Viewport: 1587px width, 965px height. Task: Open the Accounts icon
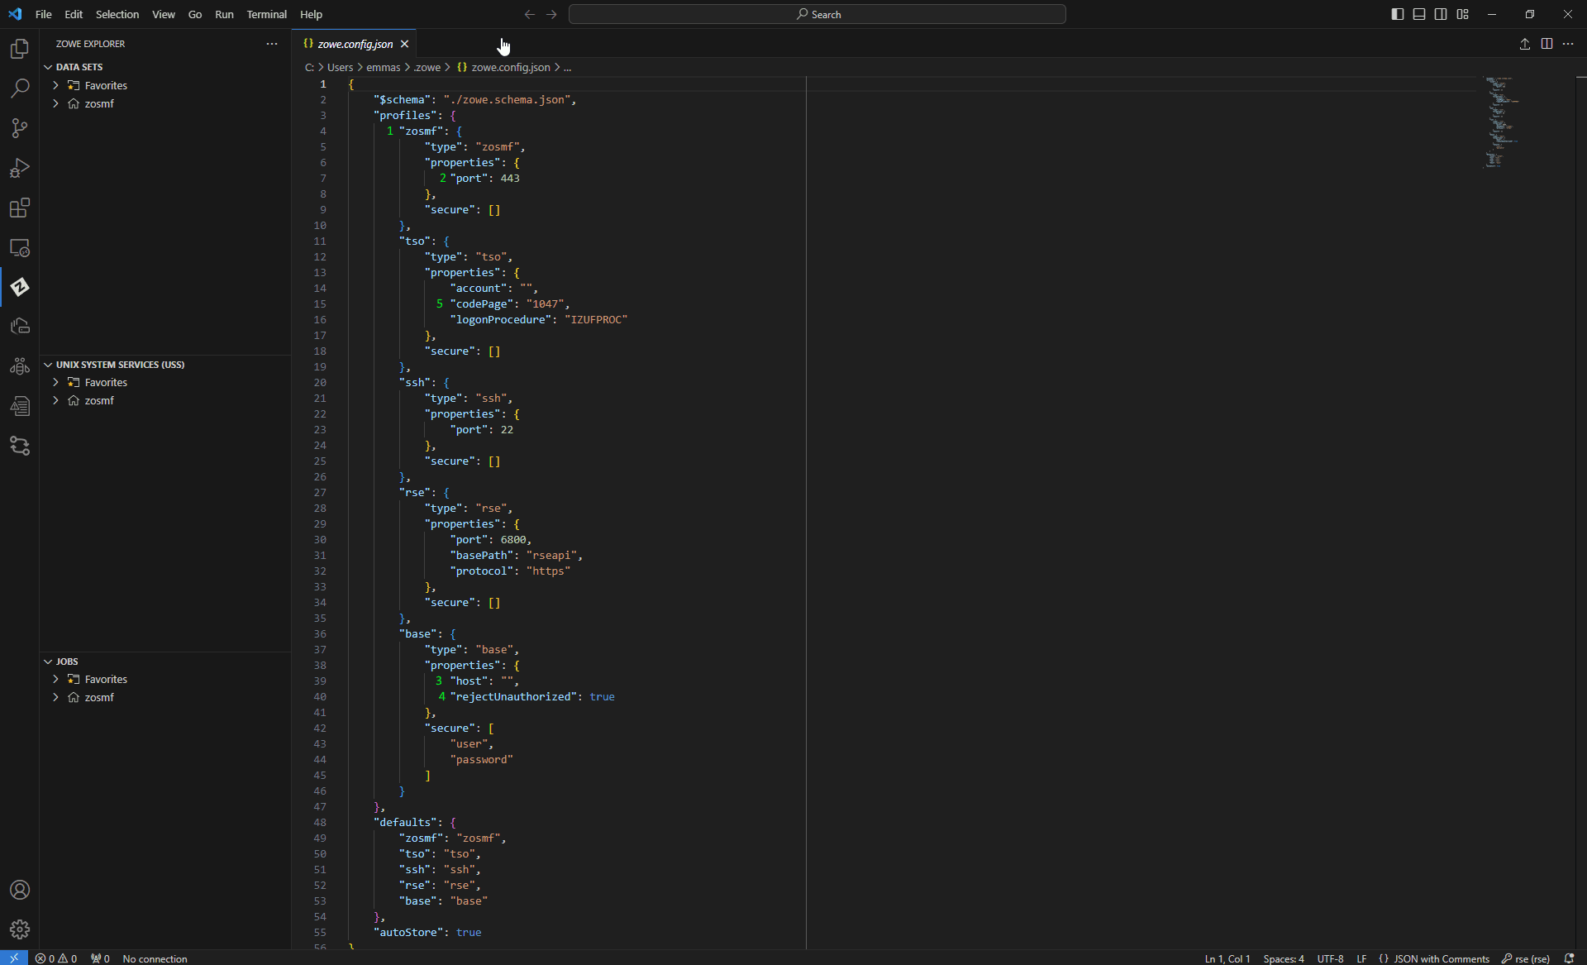click(20, 890)
